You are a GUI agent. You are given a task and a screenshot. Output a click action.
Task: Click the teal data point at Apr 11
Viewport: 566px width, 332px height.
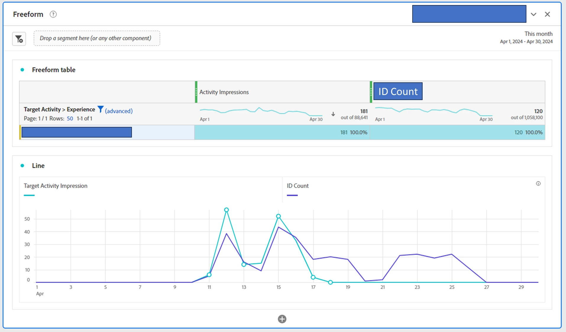[209, 275]
